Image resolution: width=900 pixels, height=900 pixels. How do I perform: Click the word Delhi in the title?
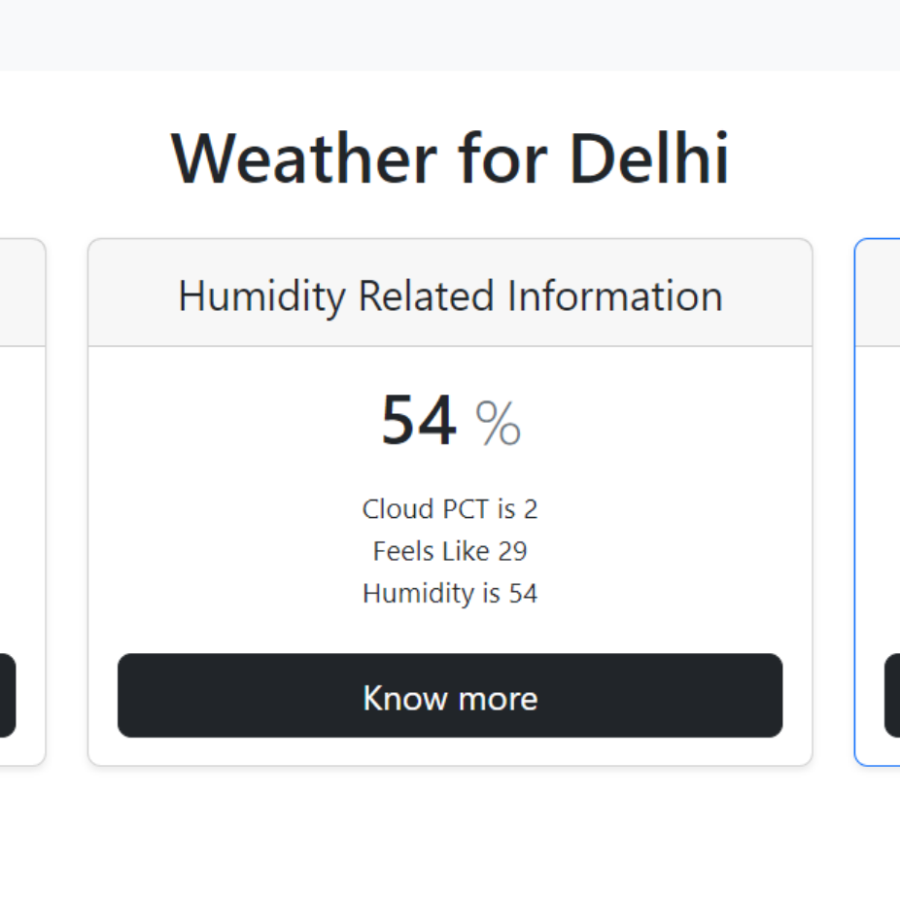pos(648,157)
